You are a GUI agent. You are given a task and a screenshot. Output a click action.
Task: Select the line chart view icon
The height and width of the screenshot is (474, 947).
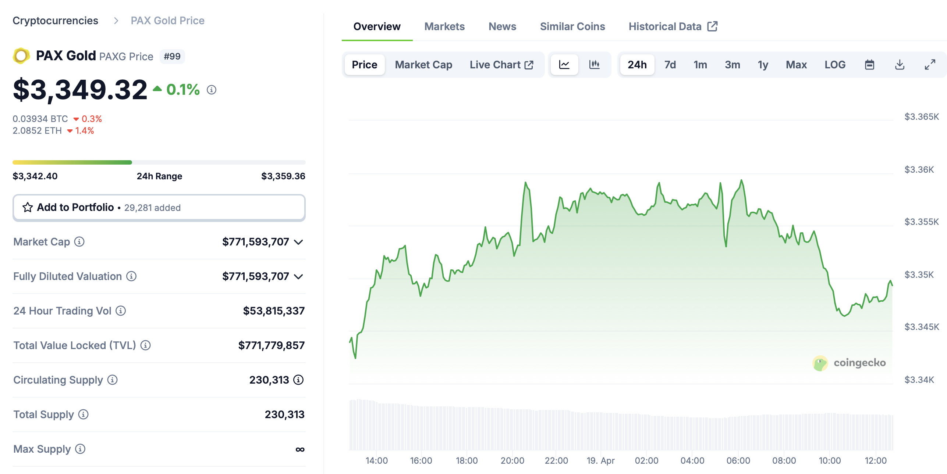click(564, 65)
